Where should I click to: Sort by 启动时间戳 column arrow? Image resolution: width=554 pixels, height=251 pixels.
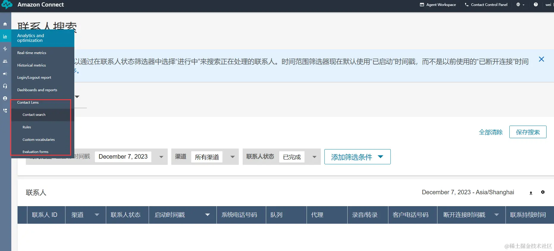[x=208, y=215]
